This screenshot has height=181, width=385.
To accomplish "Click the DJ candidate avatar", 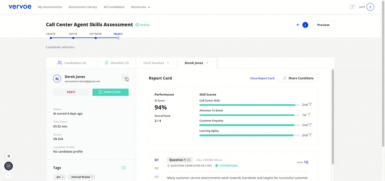I will coord(57,79).
